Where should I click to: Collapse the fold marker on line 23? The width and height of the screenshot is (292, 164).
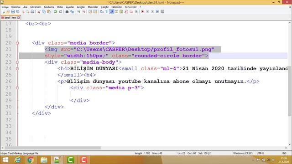coord(17,62)
